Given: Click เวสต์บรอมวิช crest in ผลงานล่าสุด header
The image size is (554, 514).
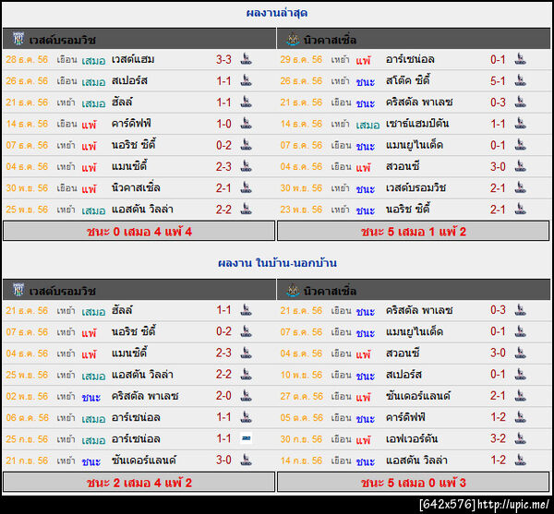Looking at the screenshot, I should [x=18, y=39].
